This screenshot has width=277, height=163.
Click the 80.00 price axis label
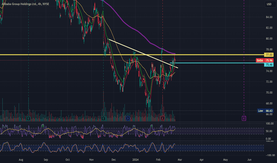tap(269, 39)
